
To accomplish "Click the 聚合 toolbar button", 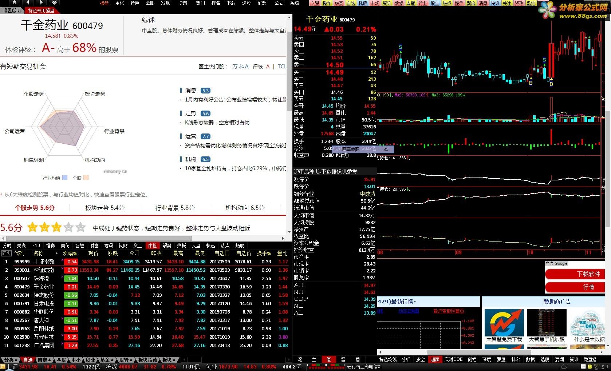I will 471,3.
